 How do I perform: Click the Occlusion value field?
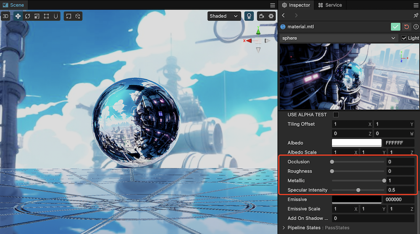coord(400,162)
